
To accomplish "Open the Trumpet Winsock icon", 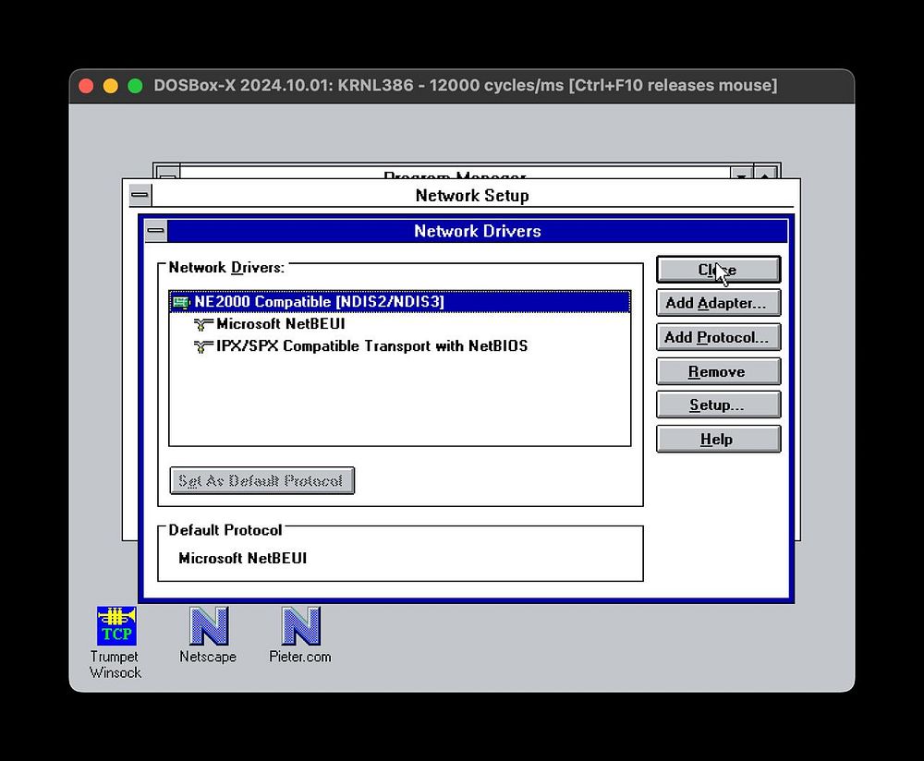I will pyautogui.click(x=116, y=625).
